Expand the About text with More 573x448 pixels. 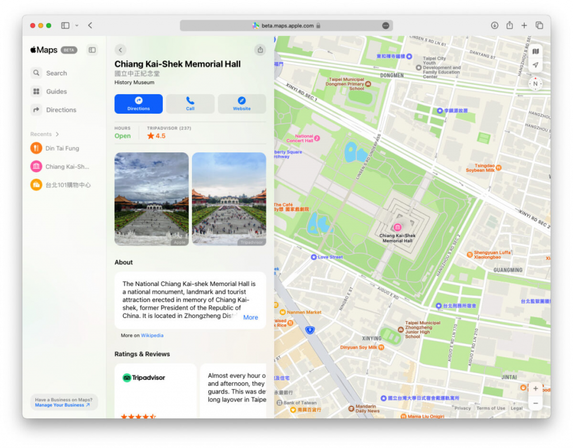pos(251,318)
